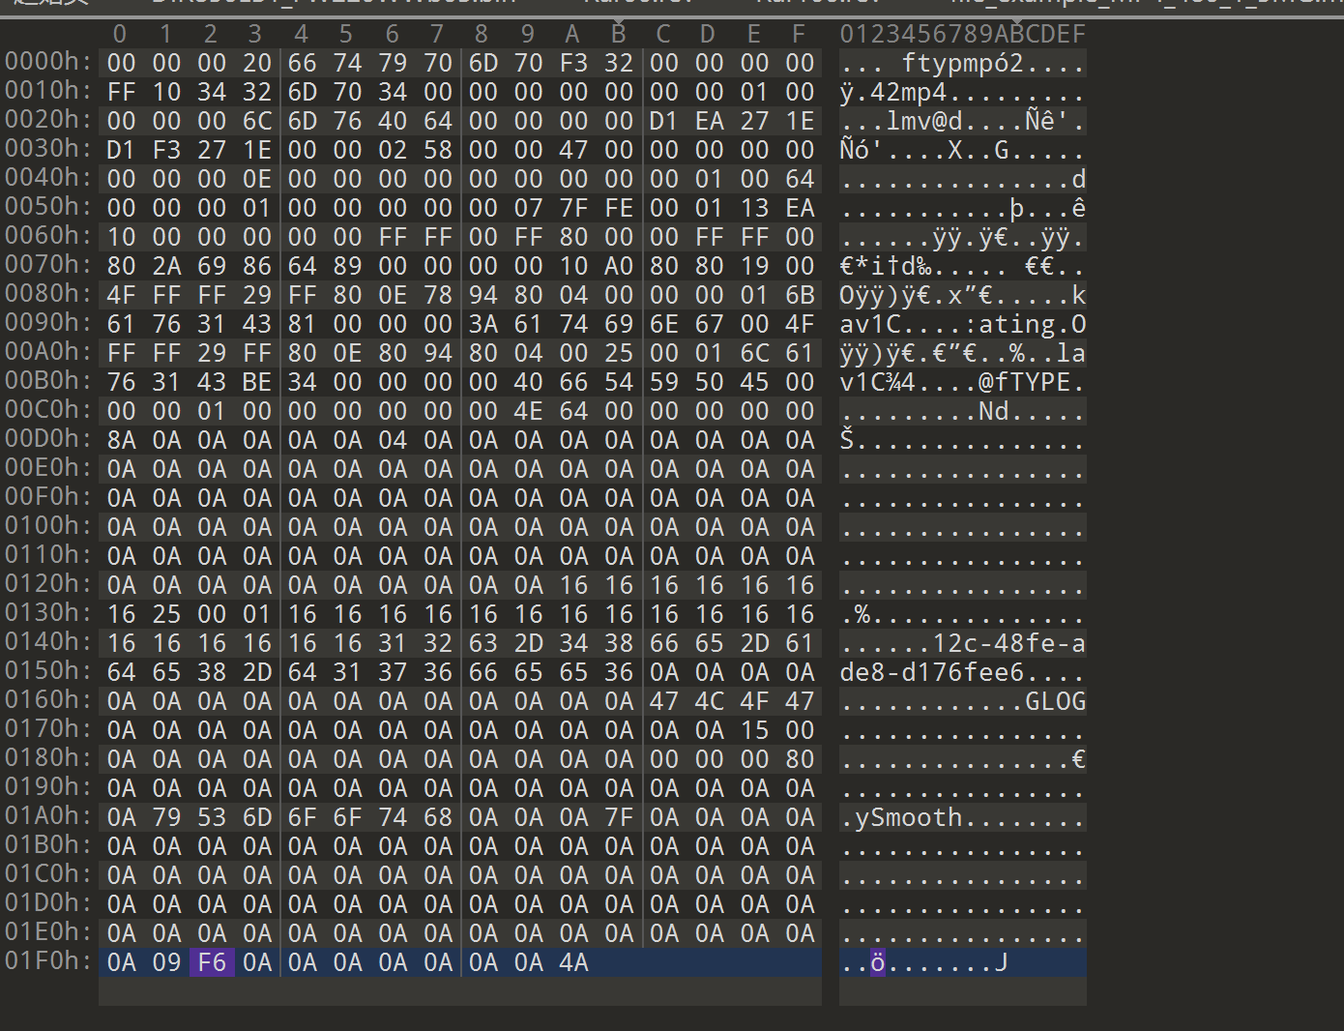1344x1031 pixels.
Task: Click the ASCII column header '0123456789ABCDEF'
Action: [x=963, y=34]
